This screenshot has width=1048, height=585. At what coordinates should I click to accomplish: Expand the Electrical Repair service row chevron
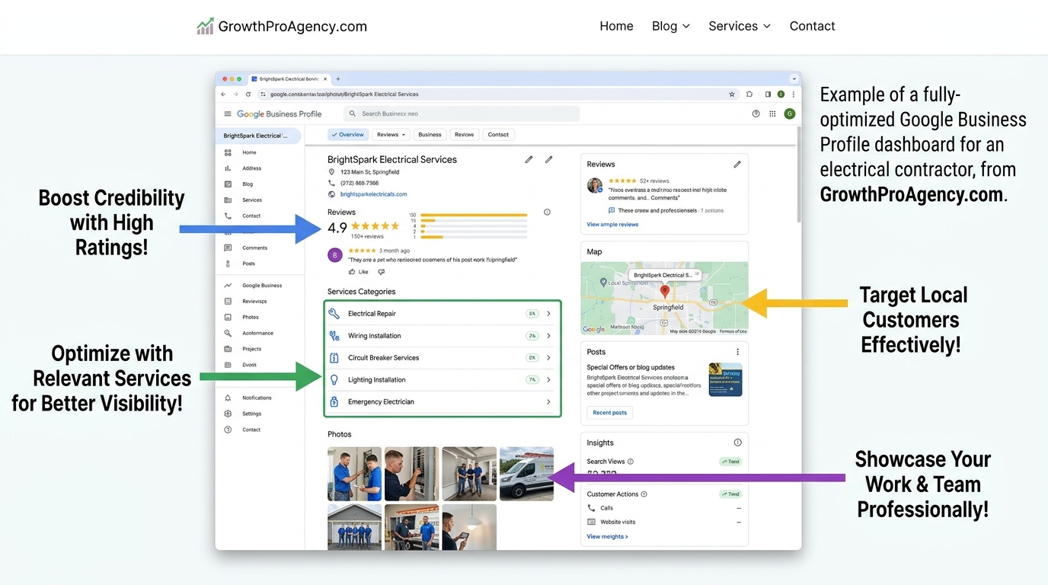click(x=548, y=314)
